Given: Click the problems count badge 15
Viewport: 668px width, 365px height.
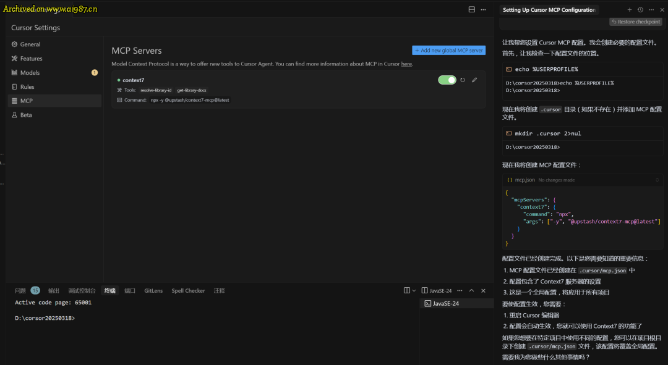Looking at the screenshot, I should click(x=35, y=290).
